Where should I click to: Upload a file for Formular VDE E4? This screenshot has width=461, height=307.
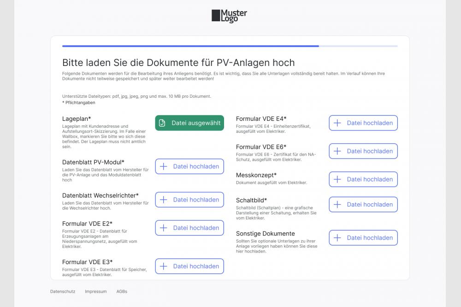coord(363,123)
